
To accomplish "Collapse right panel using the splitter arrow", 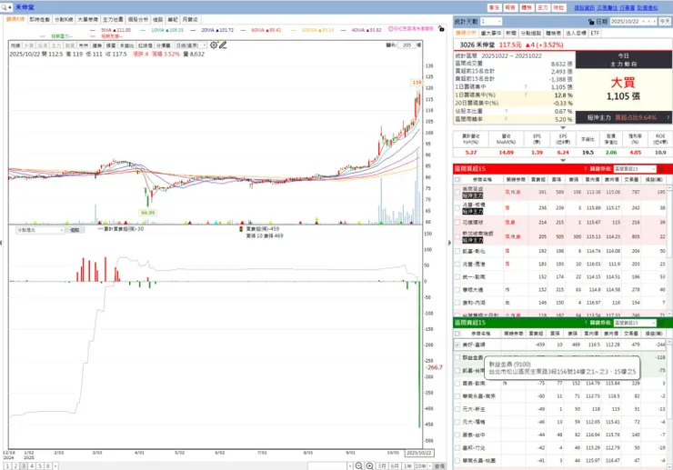I will point(449,243).
